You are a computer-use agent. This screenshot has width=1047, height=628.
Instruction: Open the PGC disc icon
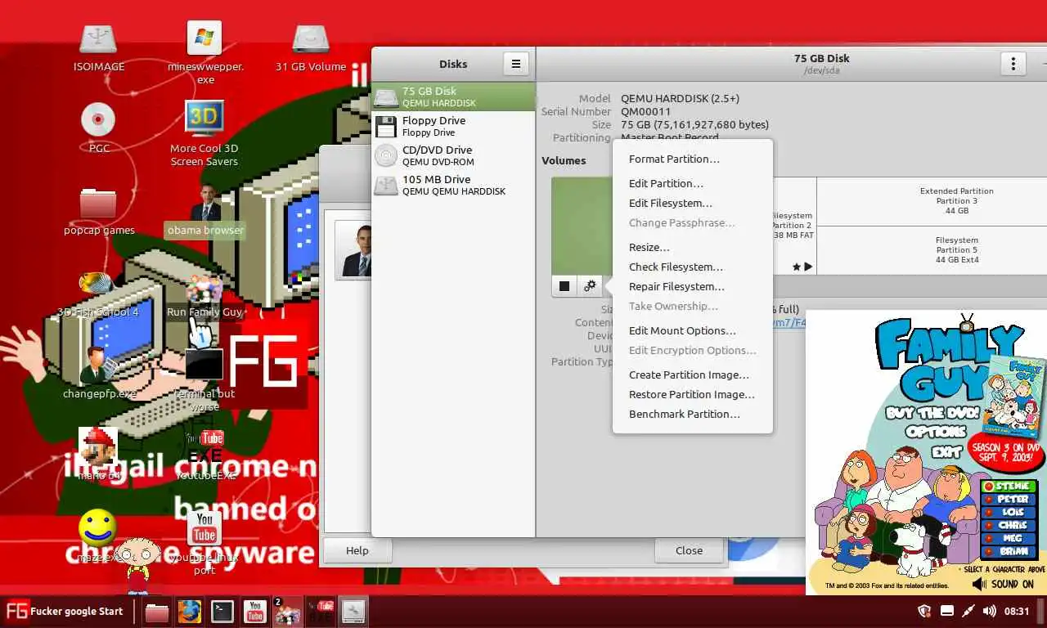pyautogui.click(x=98, y=128)
